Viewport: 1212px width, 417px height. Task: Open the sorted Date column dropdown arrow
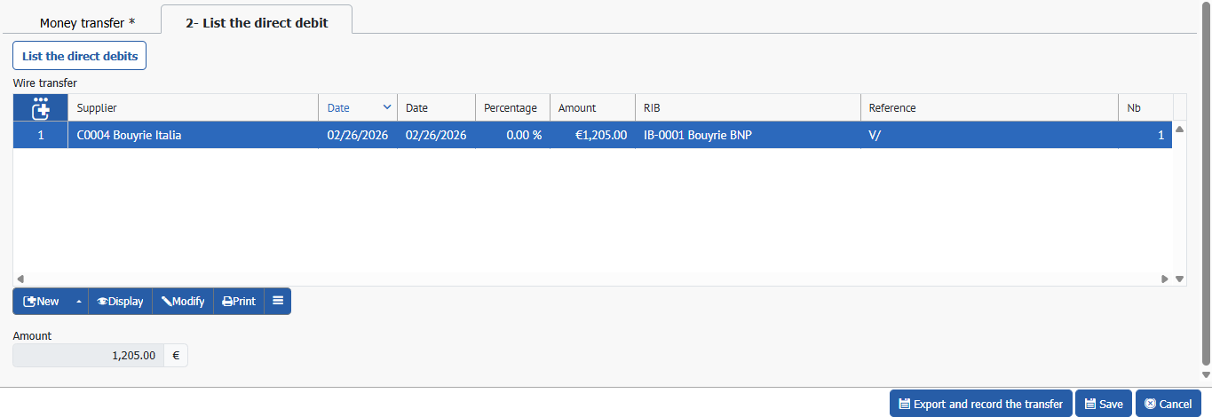click(386, 107)
